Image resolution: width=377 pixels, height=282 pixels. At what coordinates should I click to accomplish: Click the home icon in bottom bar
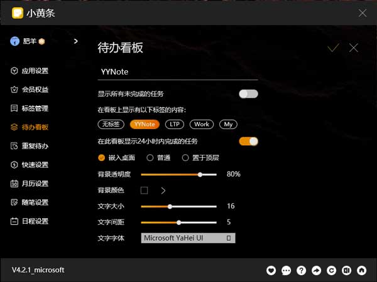click(362, 271)
